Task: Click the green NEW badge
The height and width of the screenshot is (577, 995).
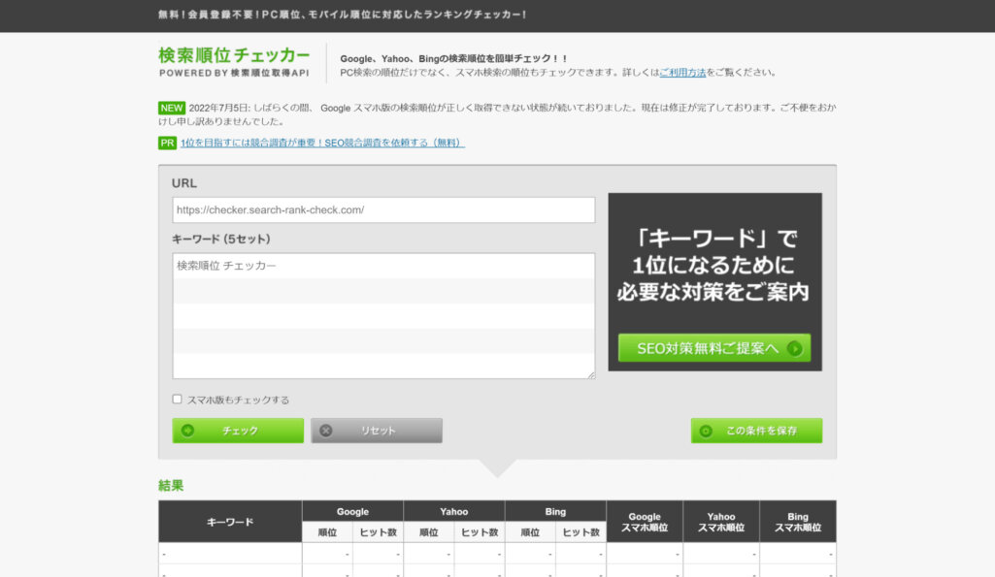Action: (x=171, y=108)
